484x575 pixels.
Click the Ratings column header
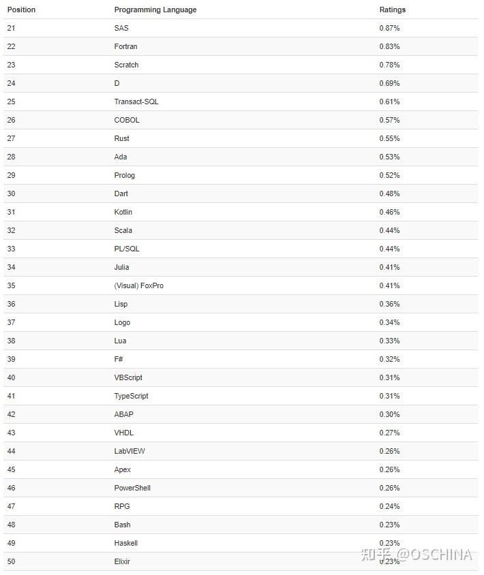[x=392, y=10]
